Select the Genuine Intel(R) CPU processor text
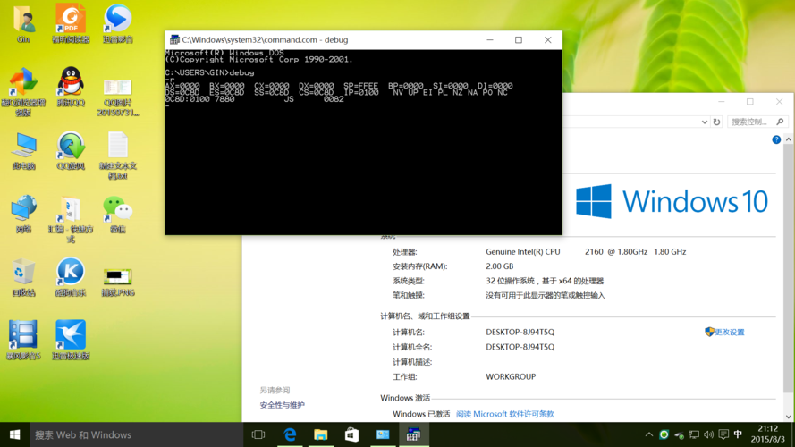The image size is (795, 447). click(x=523, y=251)
